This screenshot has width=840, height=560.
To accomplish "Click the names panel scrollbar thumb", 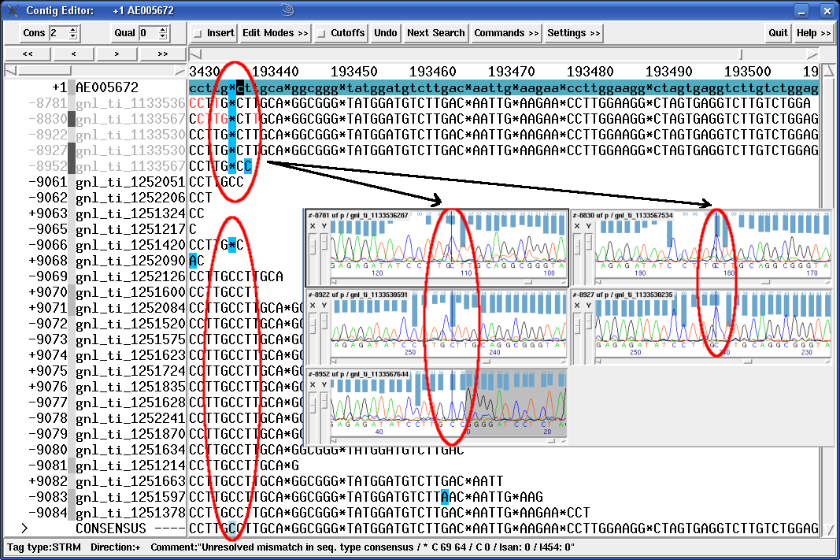I will 44,71.
